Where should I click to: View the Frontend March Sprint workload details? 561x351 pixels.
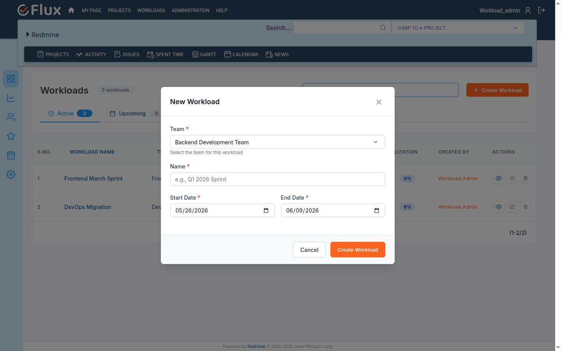pyautogui.click(x=499, y=178)
